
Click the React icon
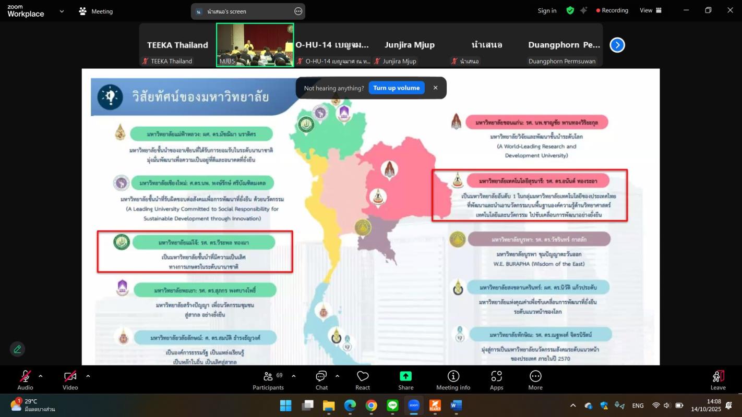363,380
